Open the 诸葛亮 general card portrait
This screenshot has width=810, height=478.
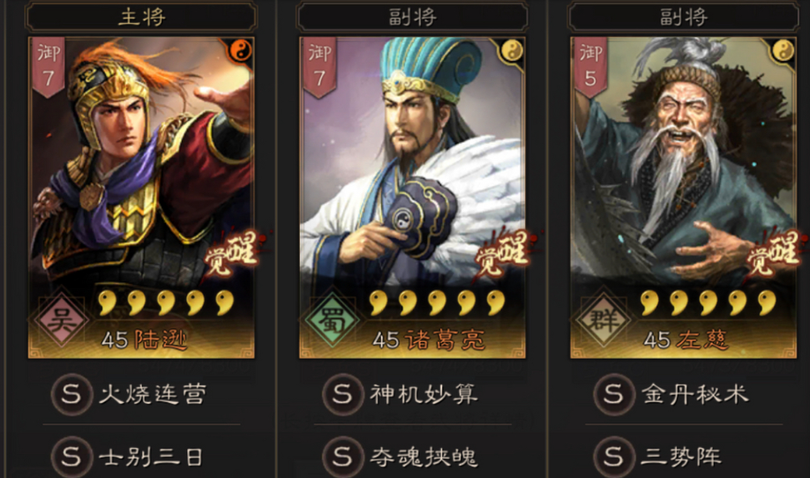(413, 198)
